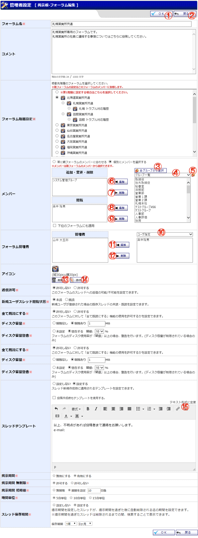Justify the template text
The width and height of the screenshot is (198, 538).
129,409
